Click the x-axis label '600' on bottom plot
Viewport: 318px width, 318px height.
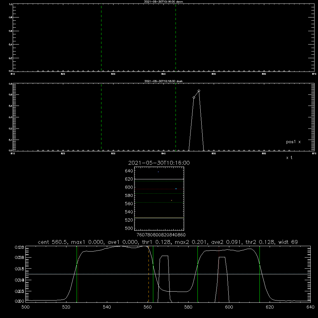[229, 307]
